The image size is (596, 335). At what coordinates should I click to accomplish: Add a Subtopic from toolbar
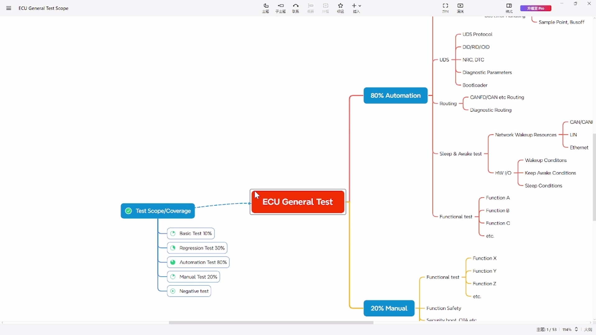tap(281, 8)
